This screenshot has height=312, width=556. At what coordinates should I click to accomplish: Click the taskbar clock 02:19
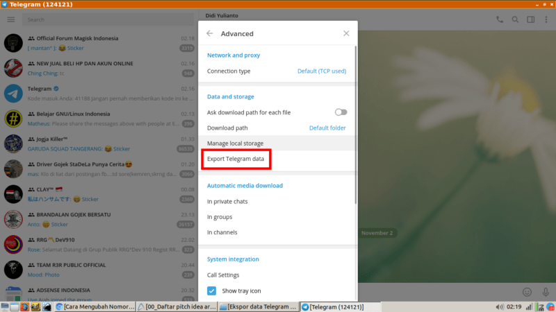coord(514,306)
